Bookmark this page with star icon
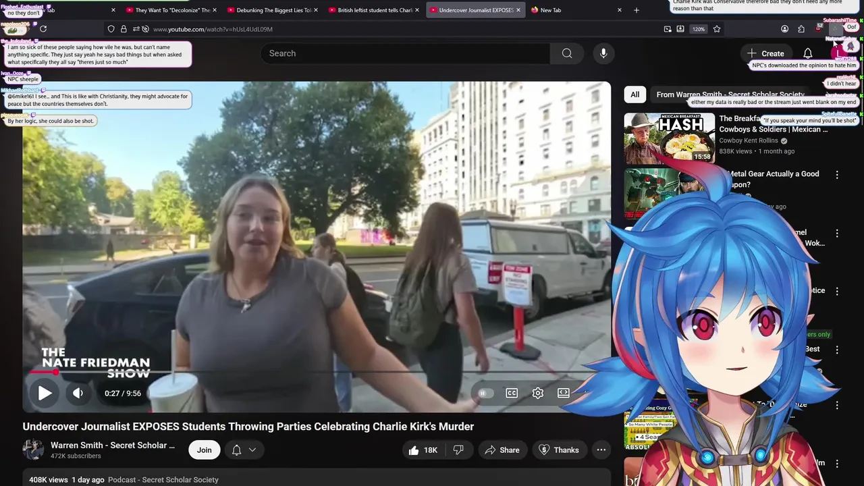The image size is (864, 486). 717,29
